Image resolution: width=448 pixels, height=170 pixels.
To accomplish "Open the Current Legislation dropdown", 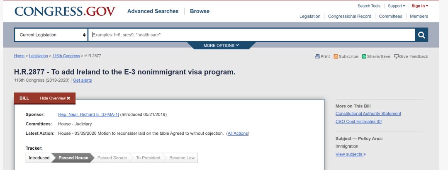I will (51, 35).
